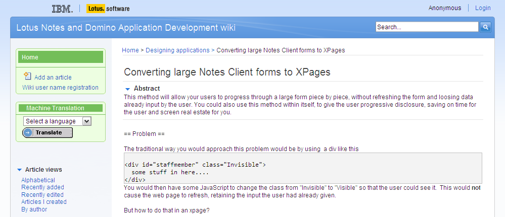Viewport: 505px width, 217px height.
Task: Click the Login link
Action: point(483,8)
